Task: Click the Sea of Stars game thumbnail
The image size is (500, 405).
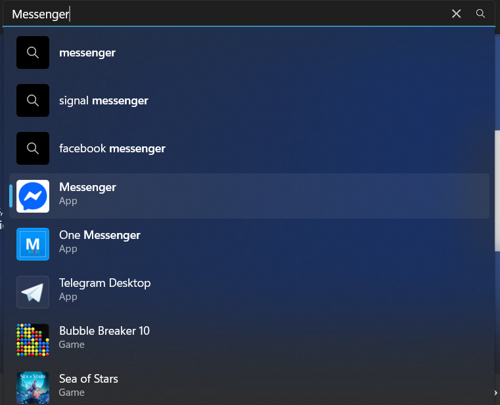Action: click(x=33, y=388)
